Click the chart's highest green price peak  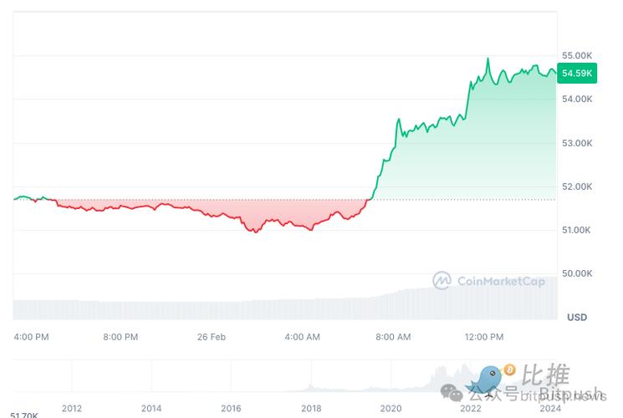point(488,59)
